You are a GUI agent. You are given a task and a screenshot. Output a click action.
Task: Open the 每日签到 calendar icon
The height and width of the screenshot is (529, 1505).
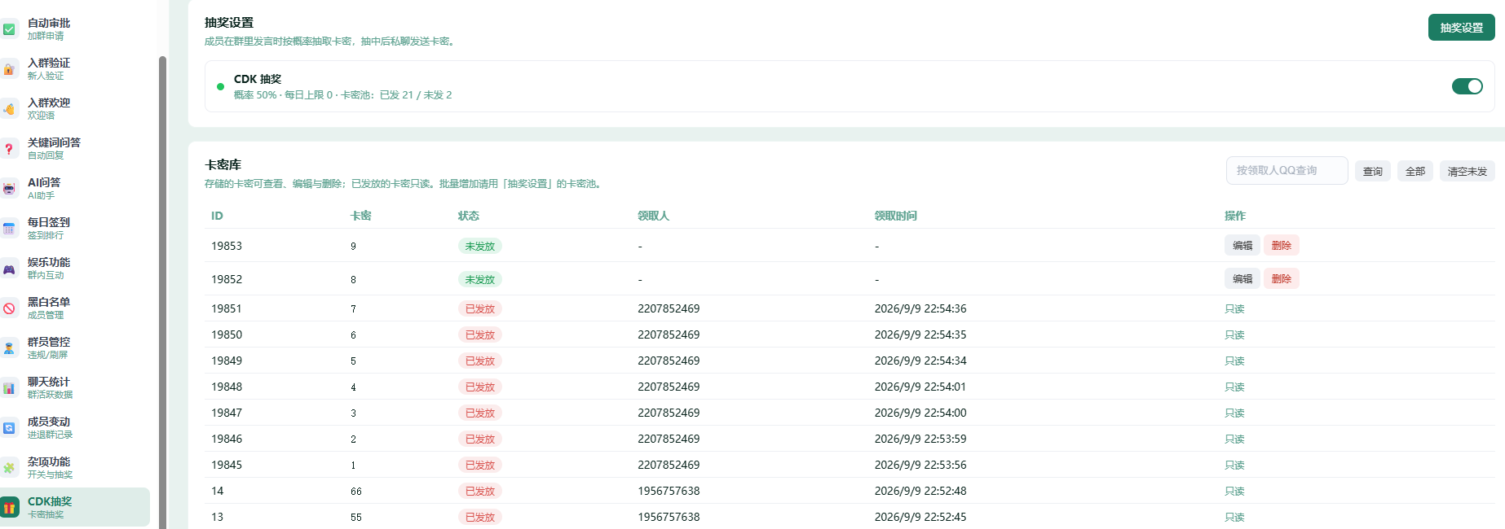(x=9, y=229)
